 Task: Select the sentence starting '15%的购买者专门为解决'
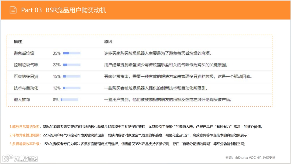click(144, 144)
